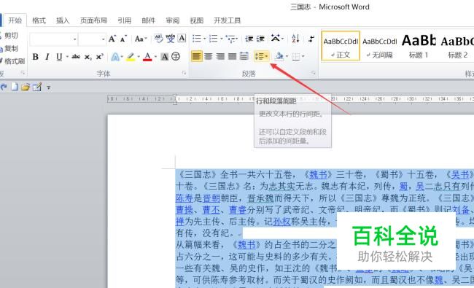
Task: Expand the Customize Quick Access Toolbar arrow
Action: tap(48, 87)
